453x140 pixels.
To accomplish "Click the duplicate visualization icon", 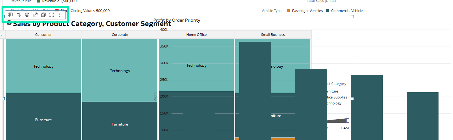I will [x=43, y=15].
